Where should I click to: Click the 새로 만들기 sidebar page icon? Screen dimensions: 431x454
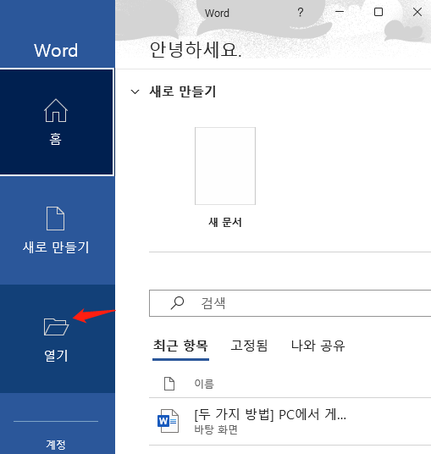[x=55, y=219]
